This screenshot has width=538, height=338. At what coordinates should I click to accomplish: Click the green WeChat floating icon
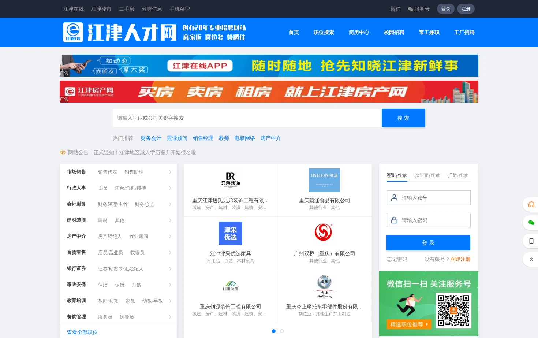531,223
